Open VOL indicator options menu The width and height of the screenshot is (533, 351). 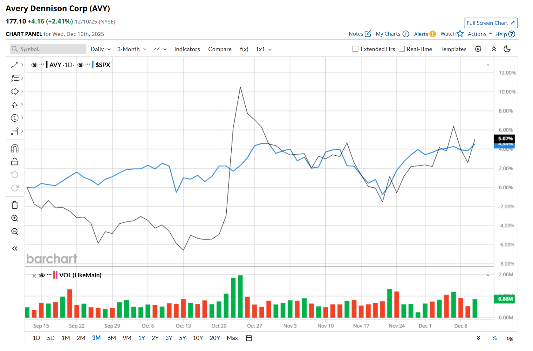tap(49, 275)
